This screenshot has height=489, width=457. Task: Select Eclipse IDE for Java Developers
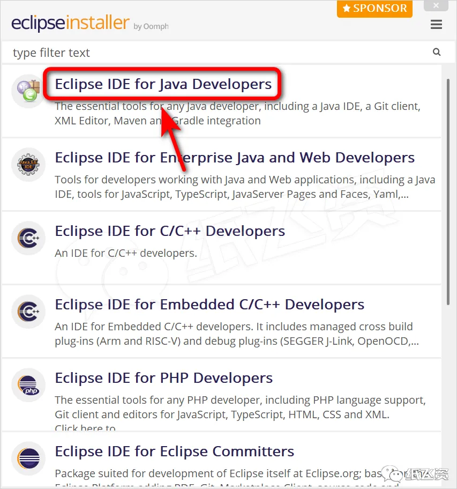click(x=163, y=84)
